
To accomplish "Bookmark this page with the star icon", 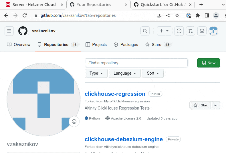I will 177,15.
